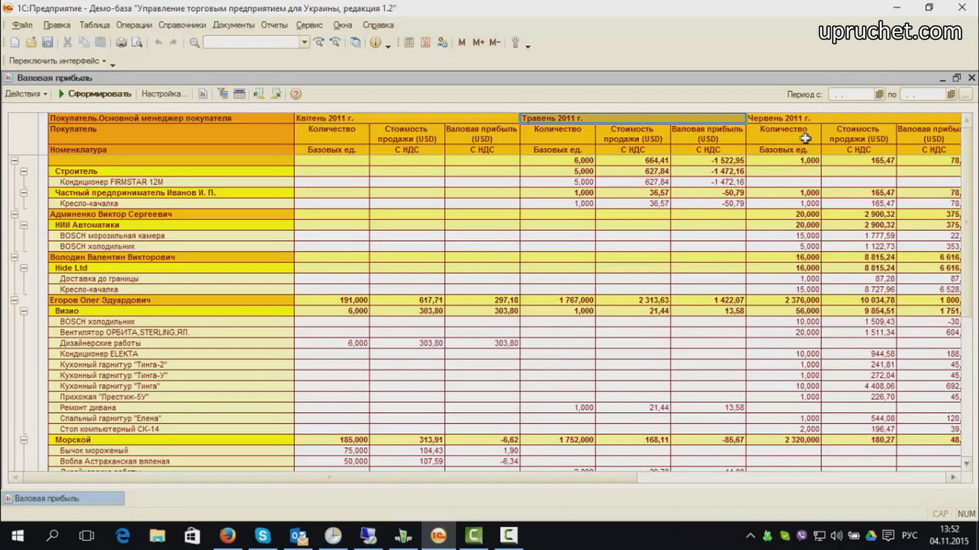Collapse the Володин Валентин Викторович group

point(14,257)
